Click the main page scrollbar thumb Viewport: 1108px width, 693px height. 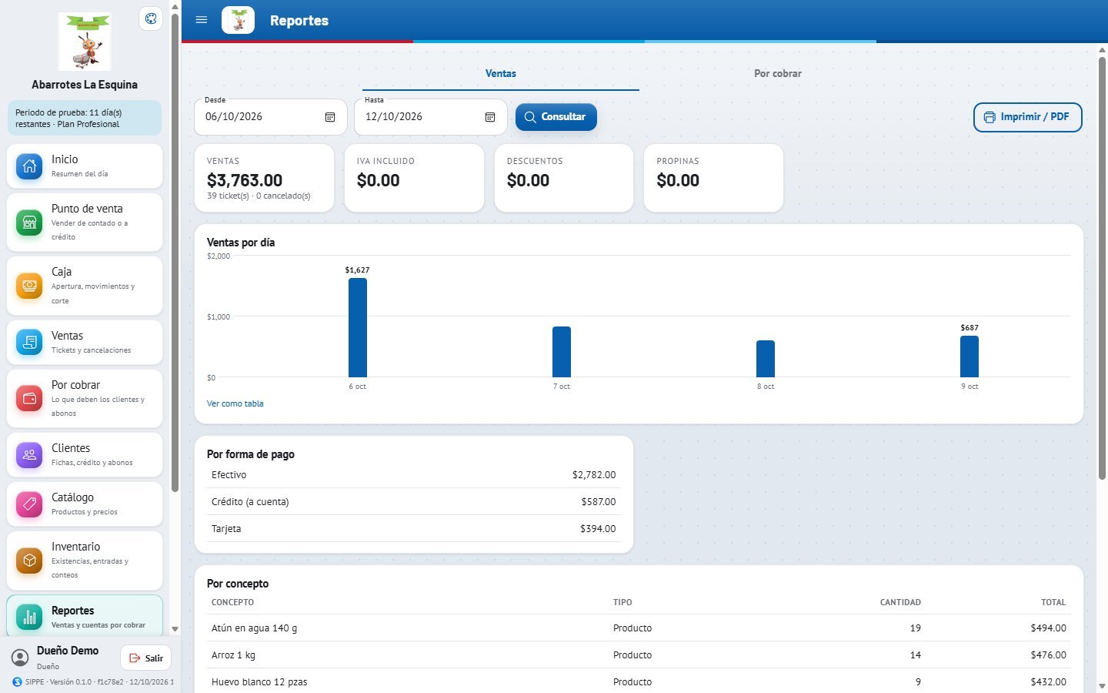click(1102, 268)
